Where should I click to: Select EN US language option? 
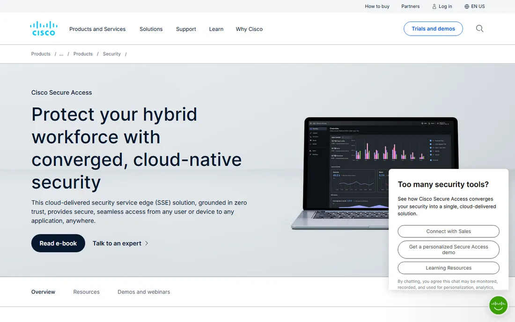click(478, 6)
